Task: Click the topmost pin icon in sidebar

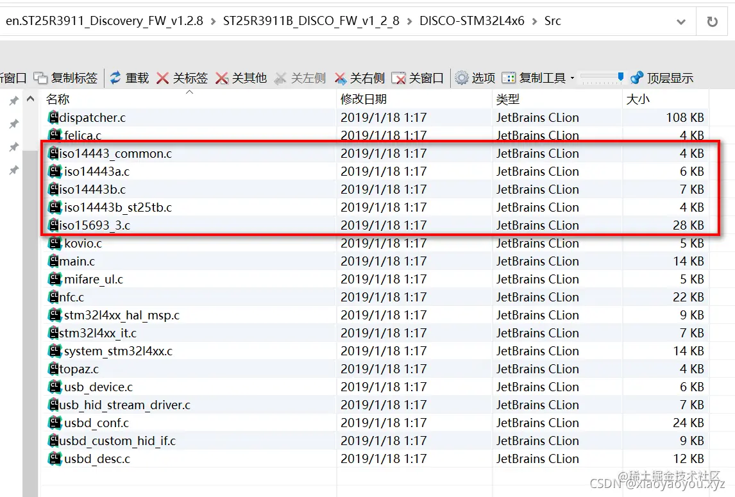Action: click(14, 101)
